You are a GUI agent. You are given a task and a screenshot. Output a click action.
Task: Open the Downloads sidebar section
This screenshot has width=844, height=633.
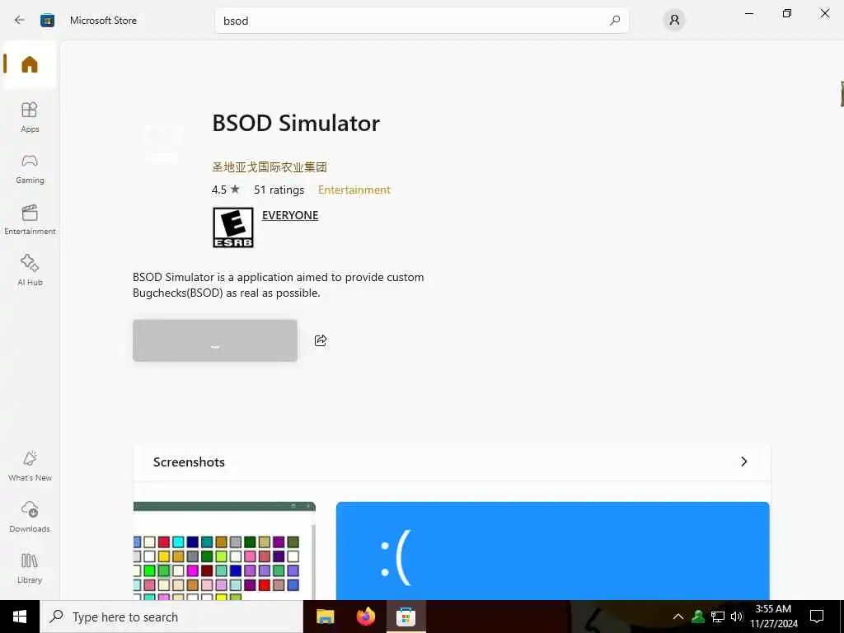click(x=30, y=518)
